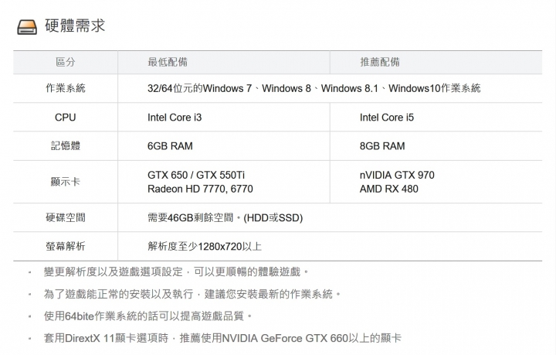
Task: Click the Windows operating system requirement text
Action: 314,88
